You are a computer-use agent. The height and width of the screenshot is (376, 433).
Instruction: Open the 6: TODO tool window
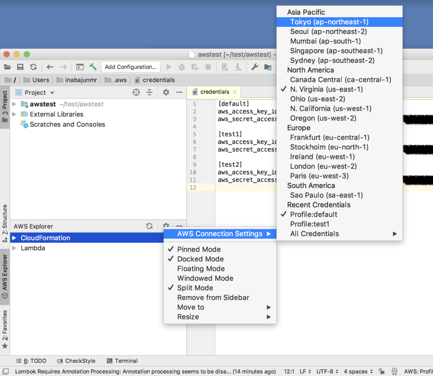pos(31,361)
